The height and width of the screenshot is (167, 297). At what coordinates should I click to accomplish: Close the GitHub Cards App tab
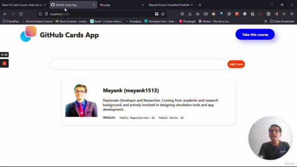(94, 5)
